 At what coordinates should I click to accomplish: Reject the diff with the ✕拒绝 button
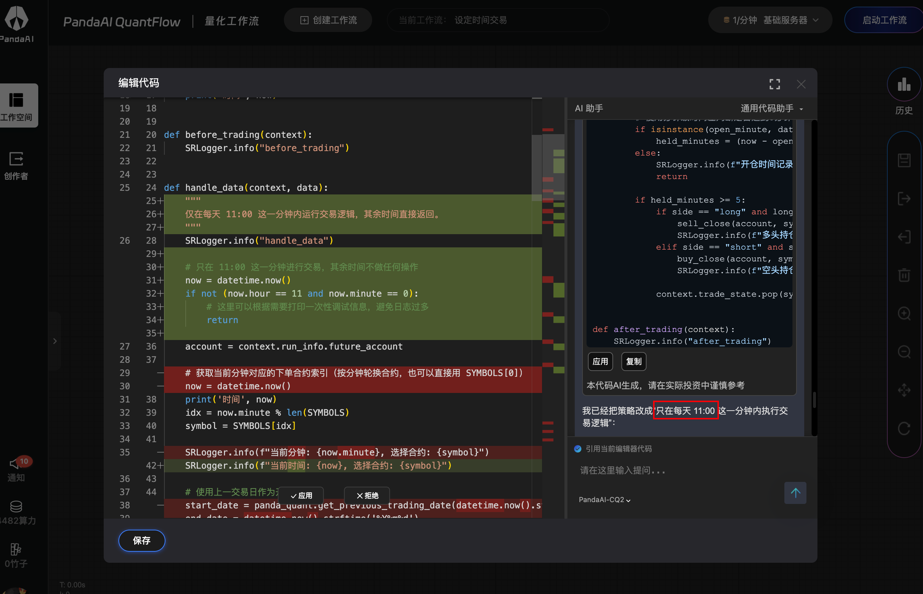(x=367, y=495)
